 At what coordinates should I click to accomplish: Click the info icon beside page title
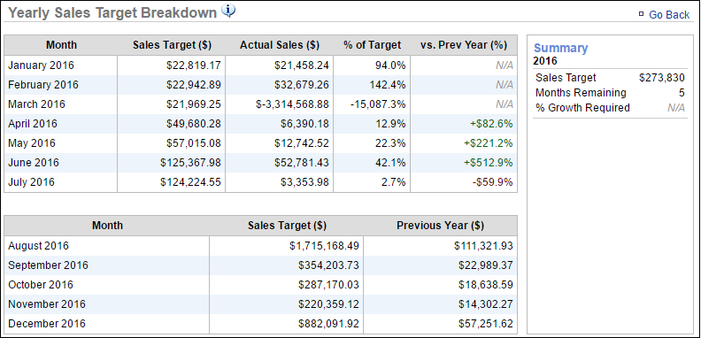pos(228,11)
